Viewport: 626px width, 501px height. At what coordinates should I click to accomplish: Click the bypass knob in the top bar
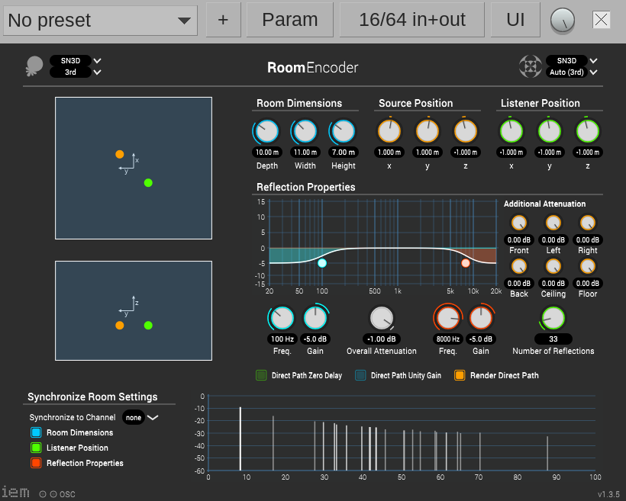point(563,21)
